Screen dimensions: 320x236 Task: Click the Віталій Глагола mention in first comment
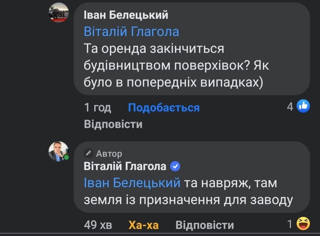[131, 31]
